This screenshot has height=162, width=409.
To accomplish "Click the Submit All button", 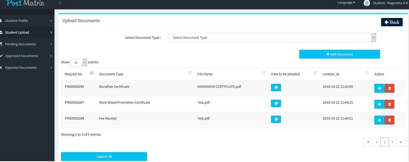I will coord(104,157).
